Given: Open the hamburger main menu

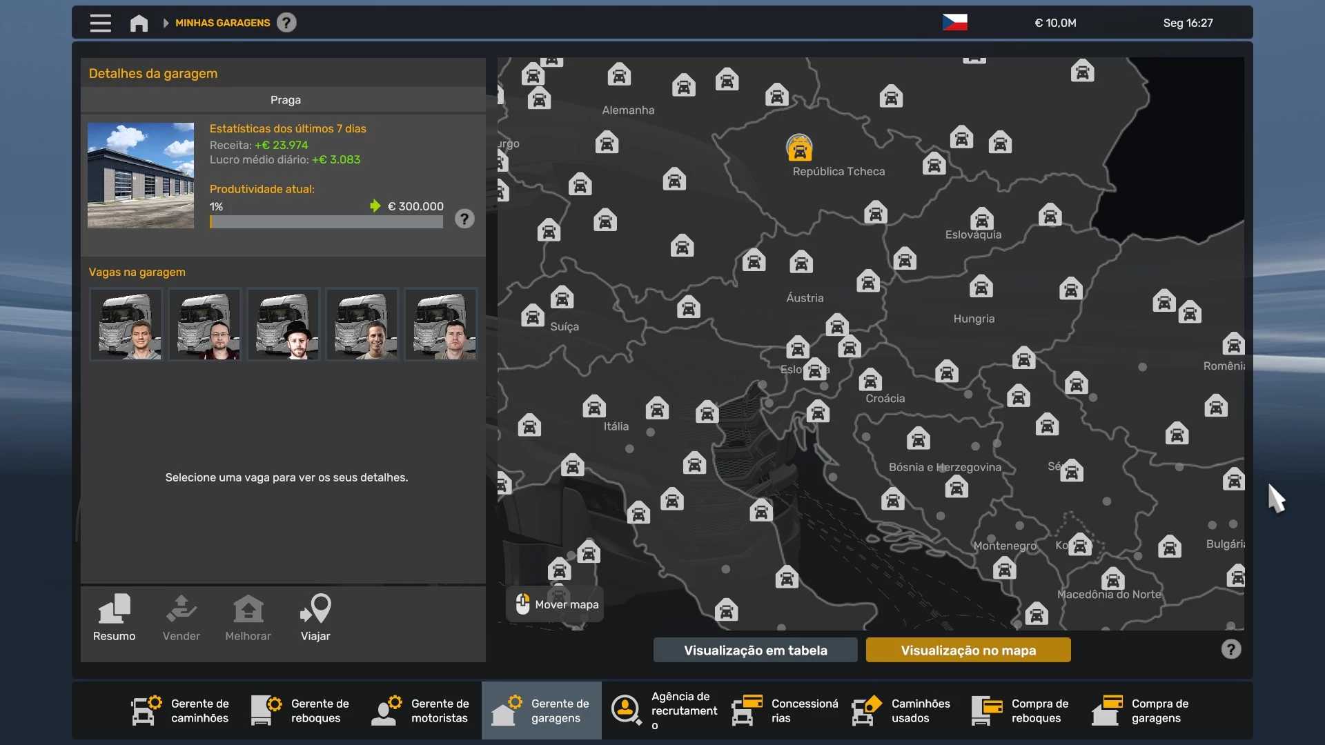Looking at the screenshot, I should point(100,23).
